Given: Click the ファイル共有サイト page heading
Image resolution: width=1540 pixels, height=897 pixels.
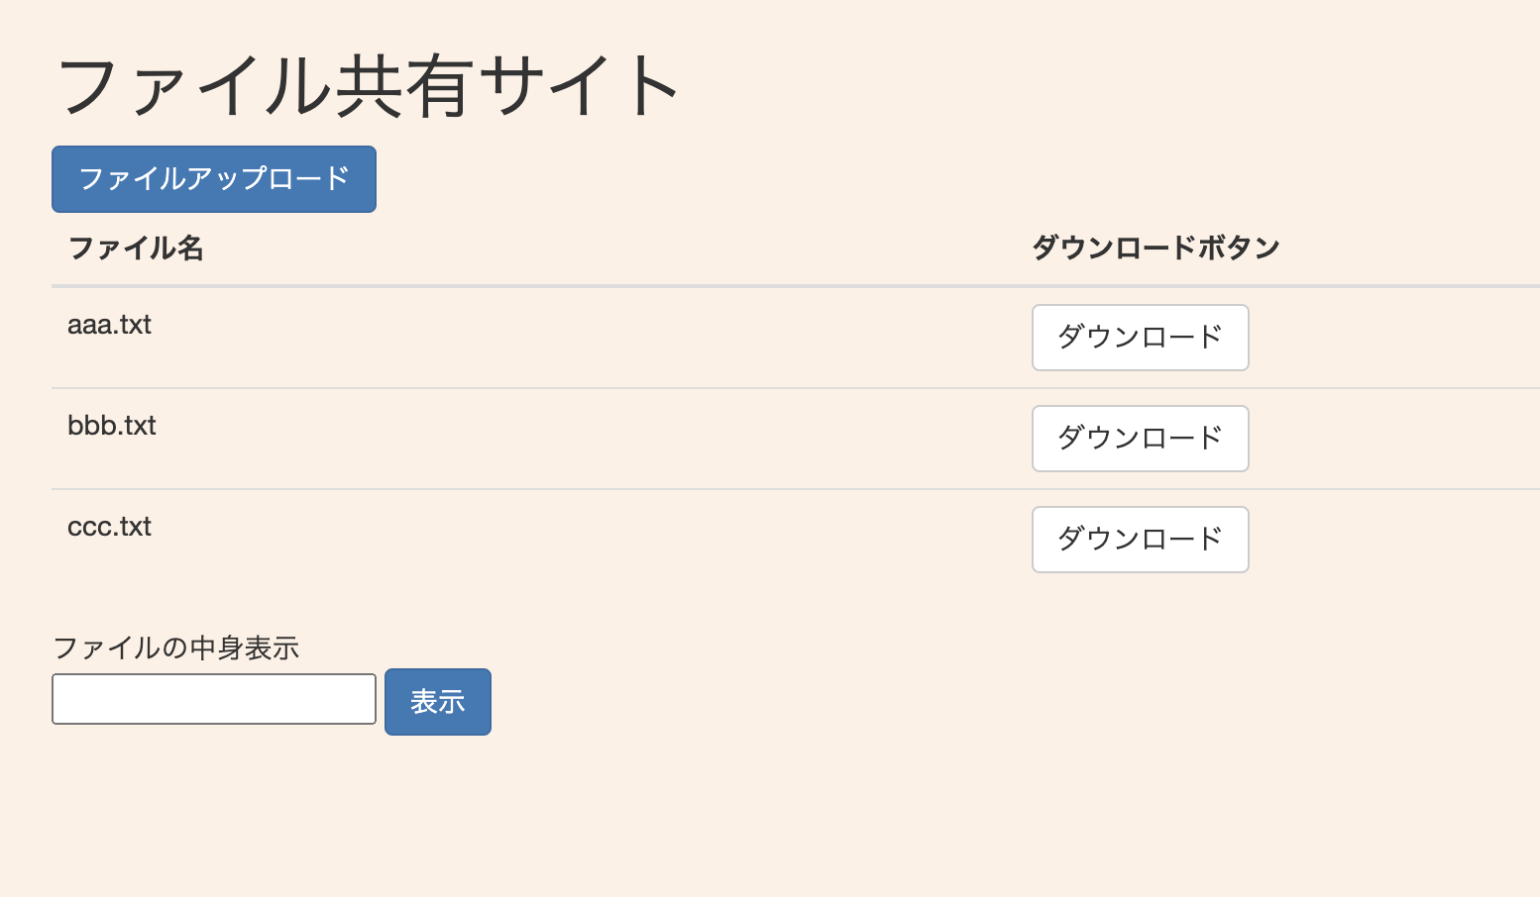Looking at the screenshot, I should tap(368, 86).
